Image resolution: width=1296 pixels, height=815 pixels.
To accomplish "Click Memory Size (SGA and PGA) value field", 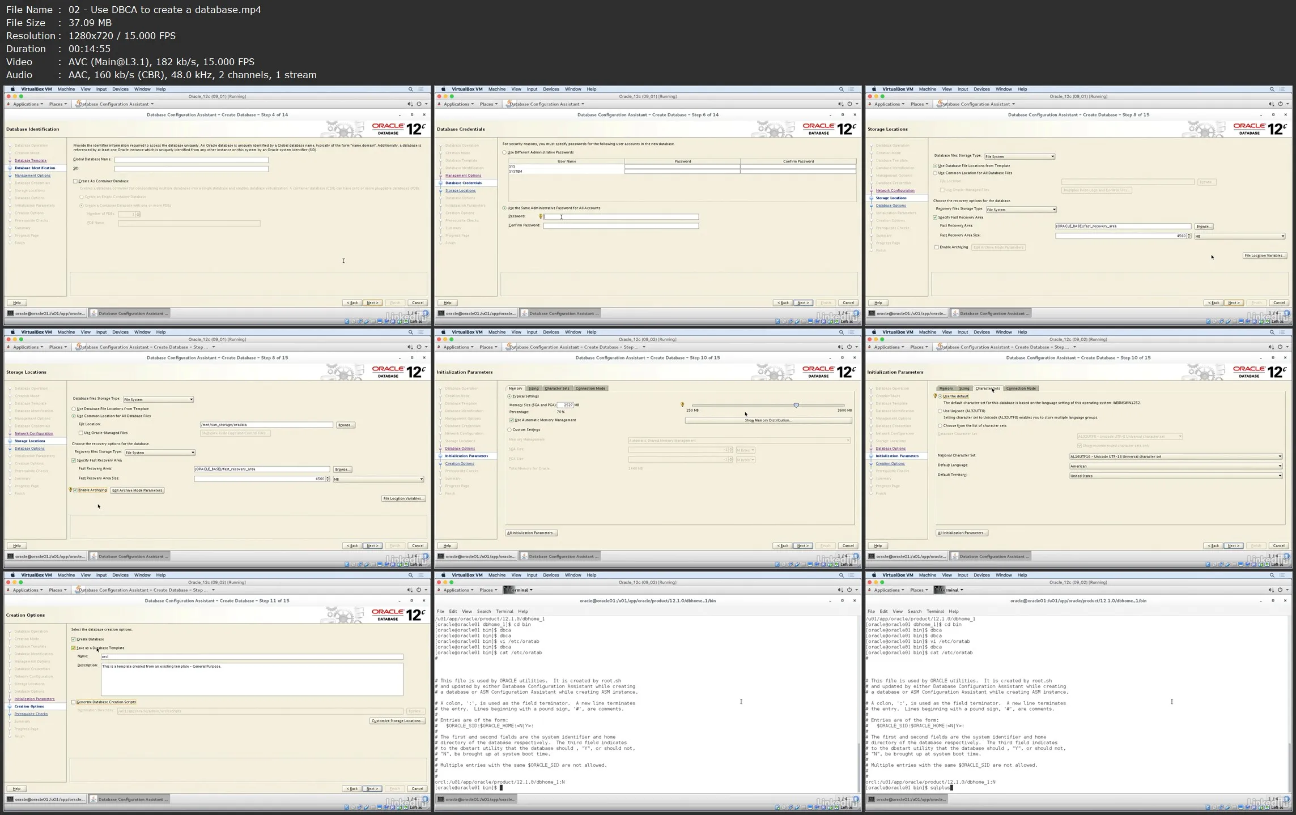I will 566,405.
